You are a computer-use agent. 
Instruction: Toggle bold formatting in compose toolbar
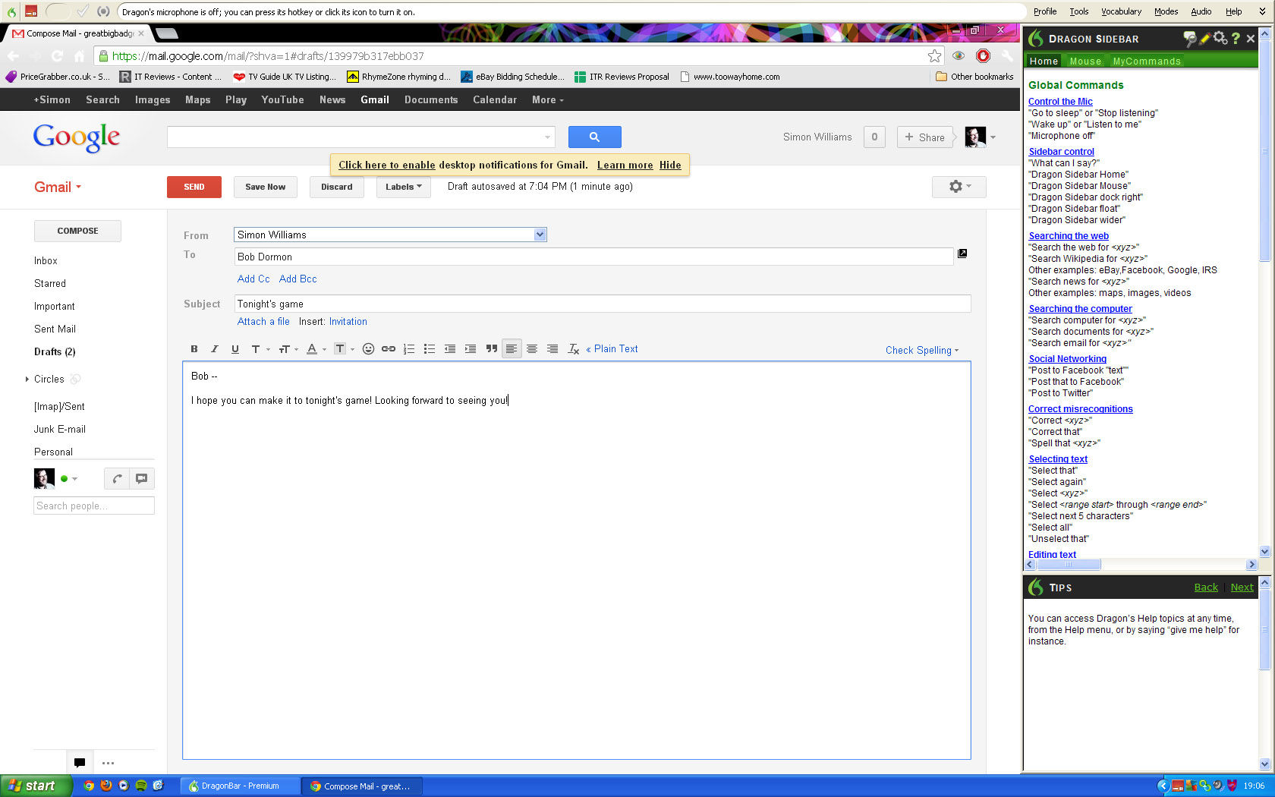(194, 349)
